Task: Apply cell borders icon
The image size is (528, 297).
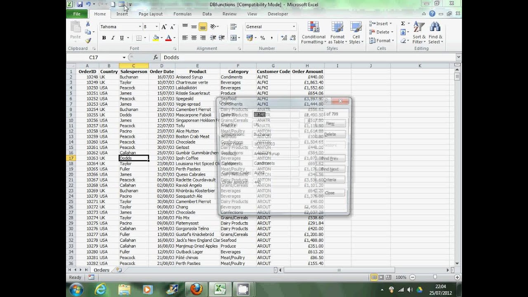Action: (139, 38)
